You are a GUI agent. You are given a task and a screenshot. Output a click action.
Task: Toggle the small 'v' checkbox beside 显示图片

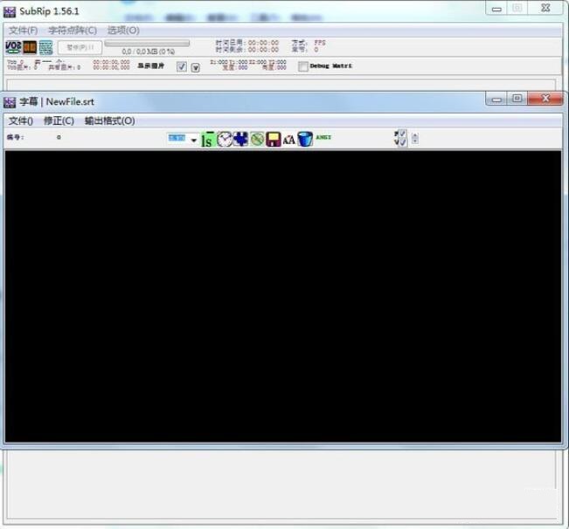coord(195,68)
